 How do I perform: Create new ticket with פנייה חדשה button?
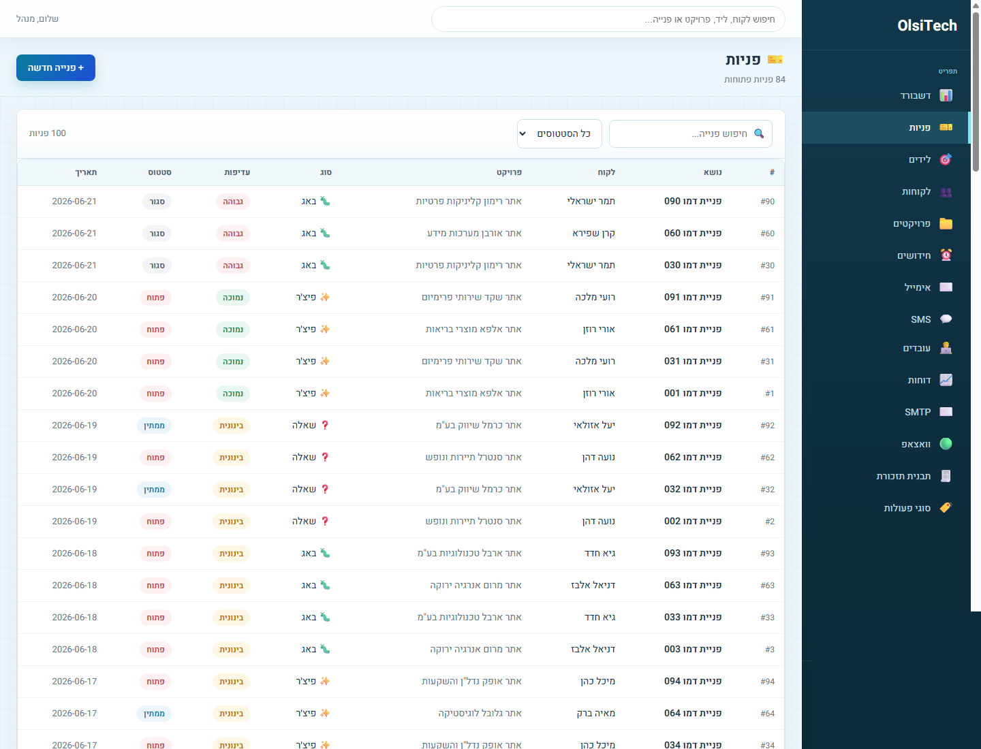pos(56,67)
